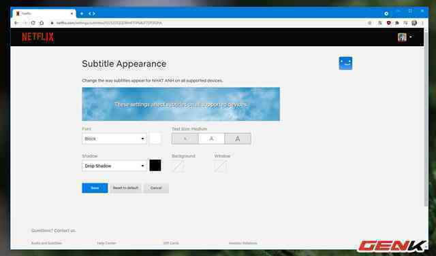Open the extensions puzzle icon
The height and width of the screenshot is (256, 436).
point(397,23)
